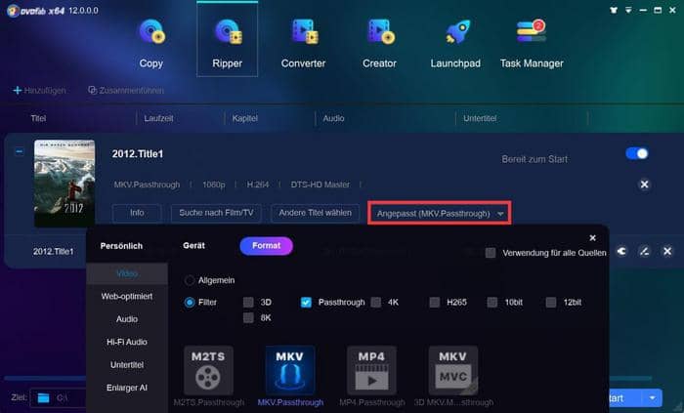The width and height of the screenshot is (684, 413).
Task: Open the Copy module
Action: (150, 43)
